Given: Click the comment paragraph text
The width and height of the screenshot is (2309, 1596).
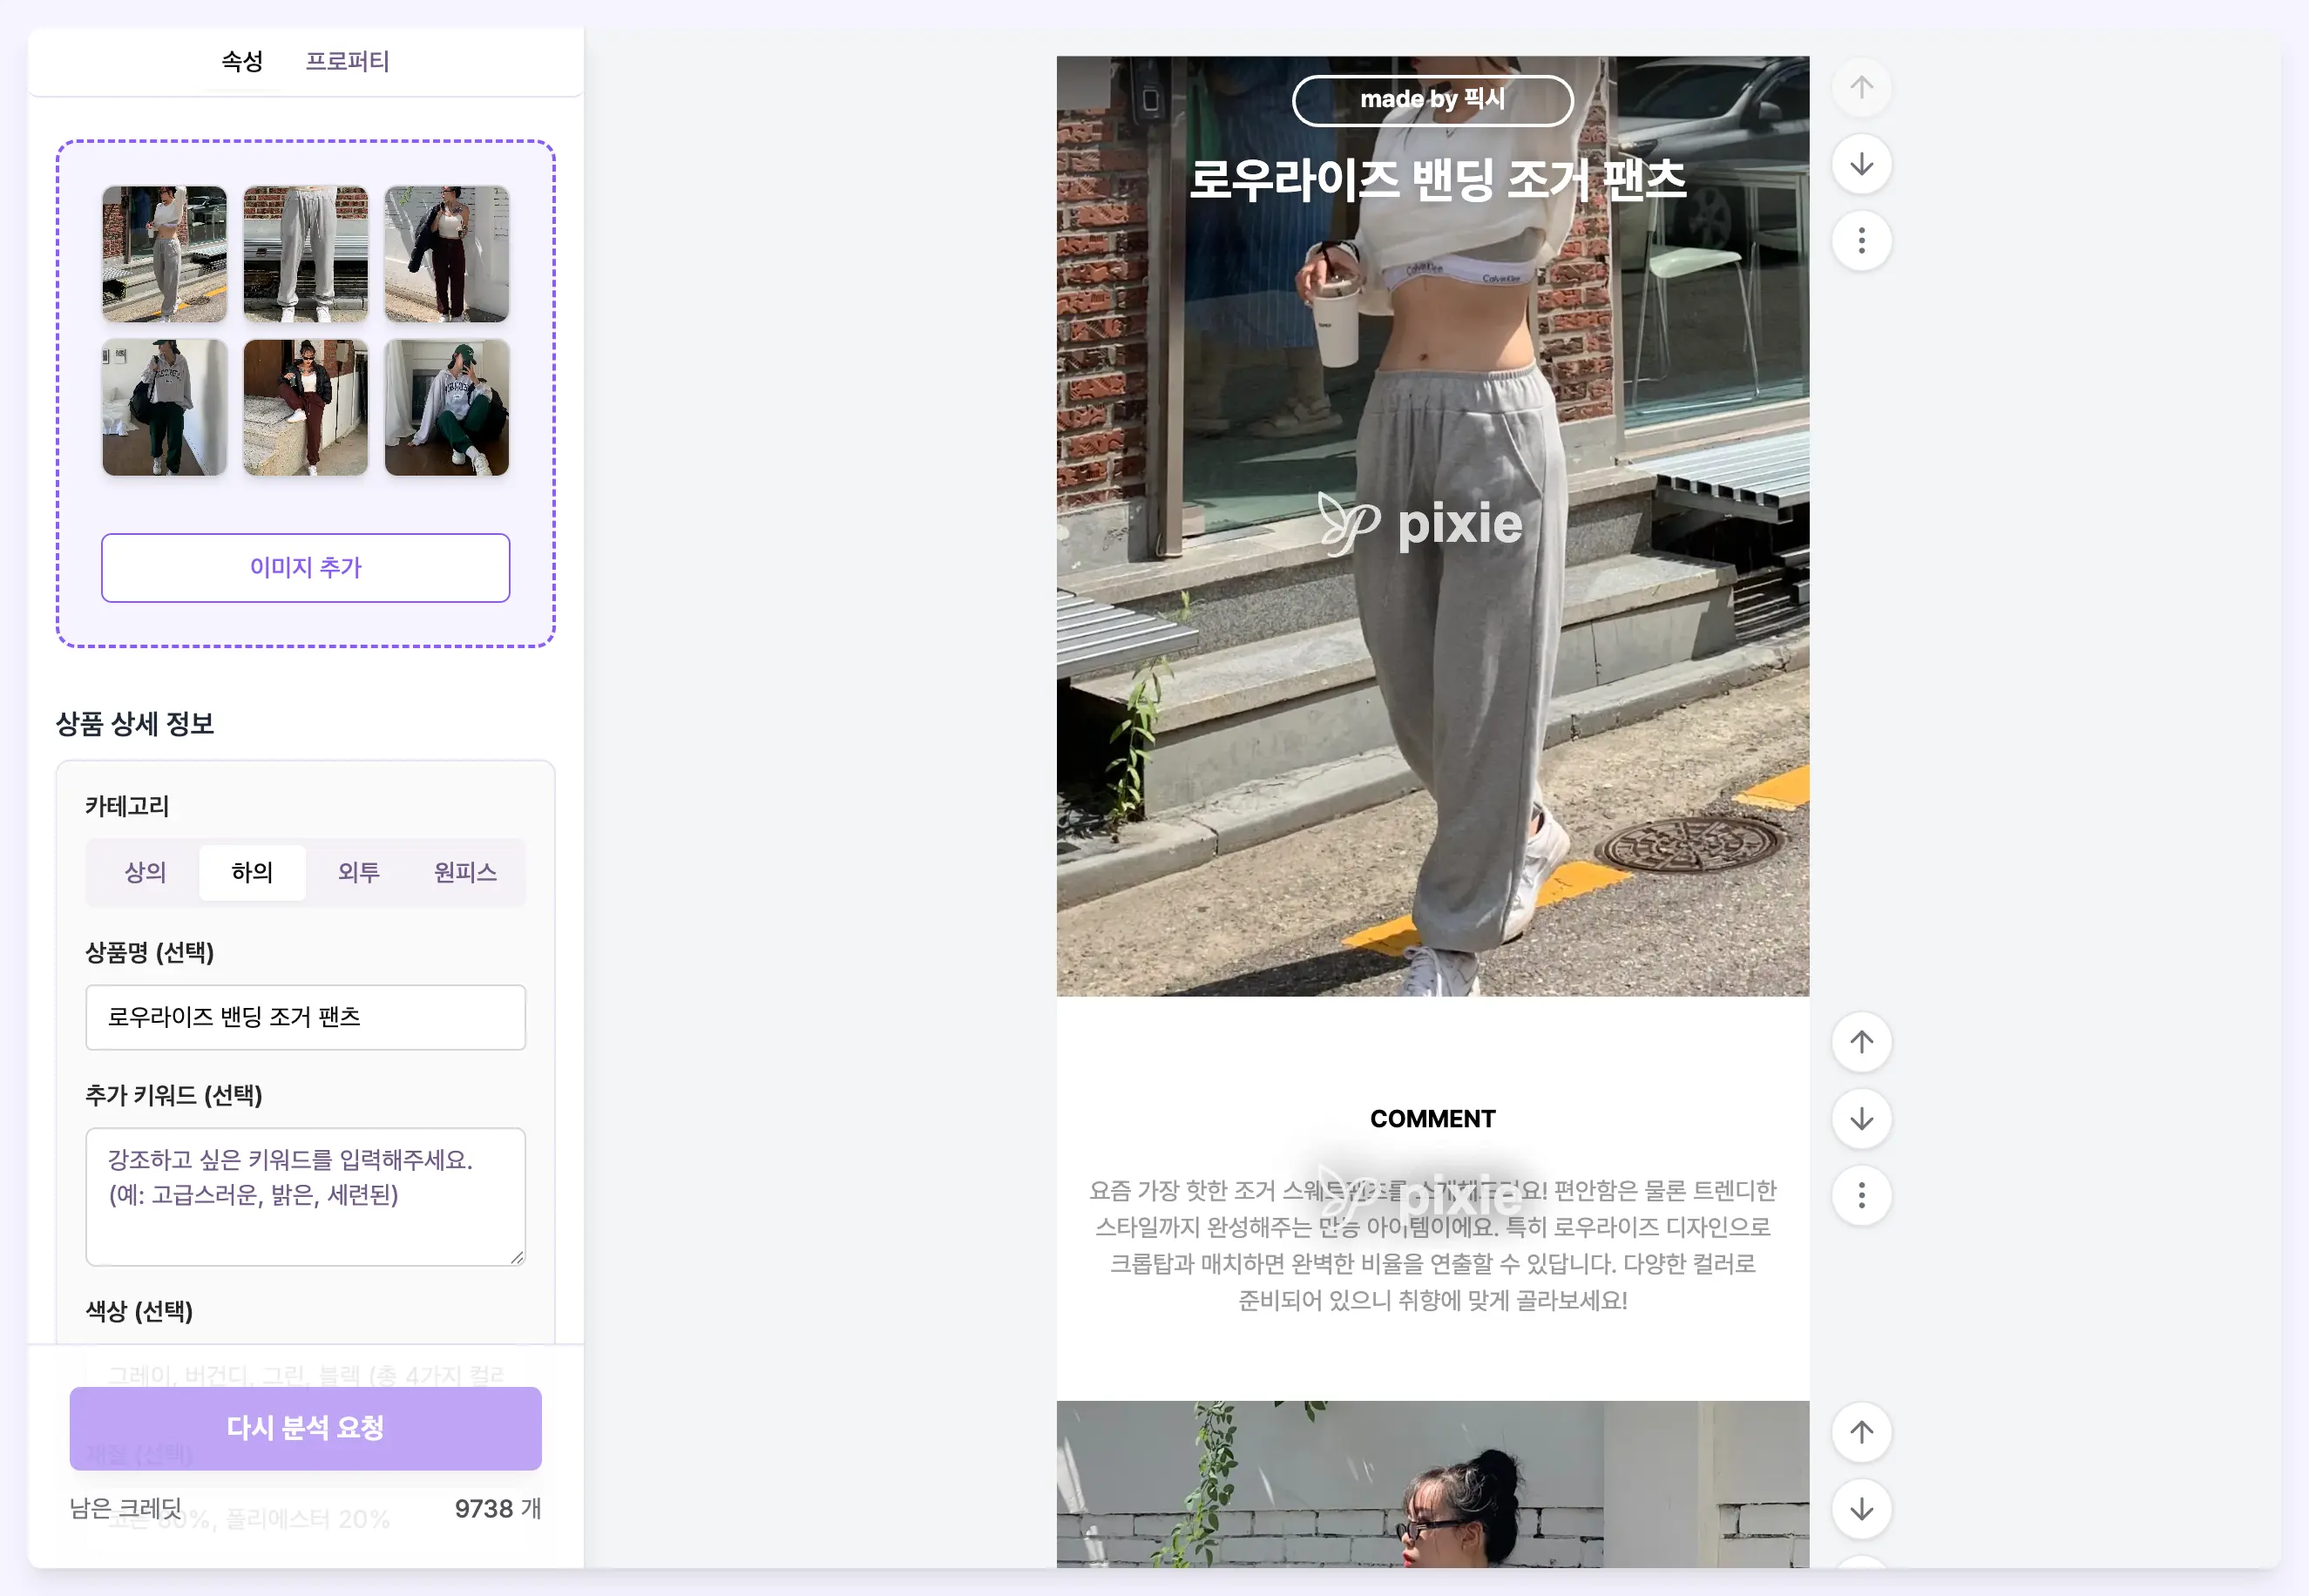Looking at the screenshot, I should click(x=1432, y=1245).
